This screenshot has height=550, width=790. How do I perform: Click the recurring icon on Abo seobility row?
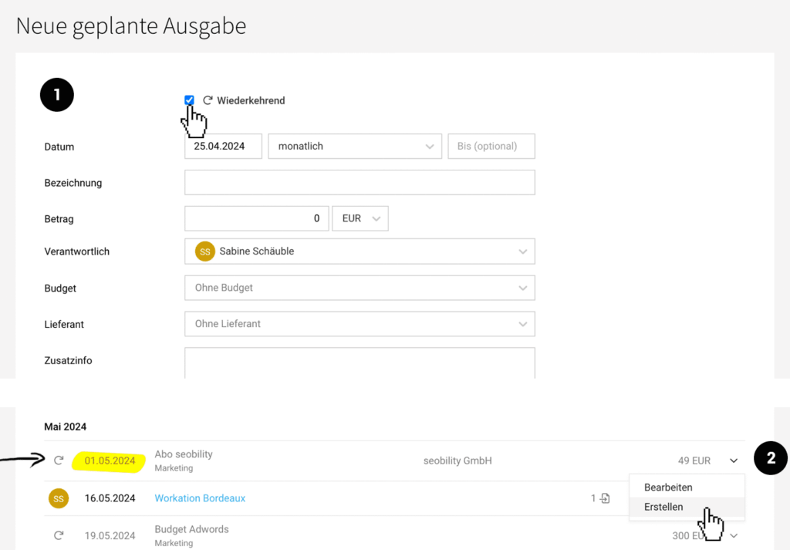click(x=59, y=461)
